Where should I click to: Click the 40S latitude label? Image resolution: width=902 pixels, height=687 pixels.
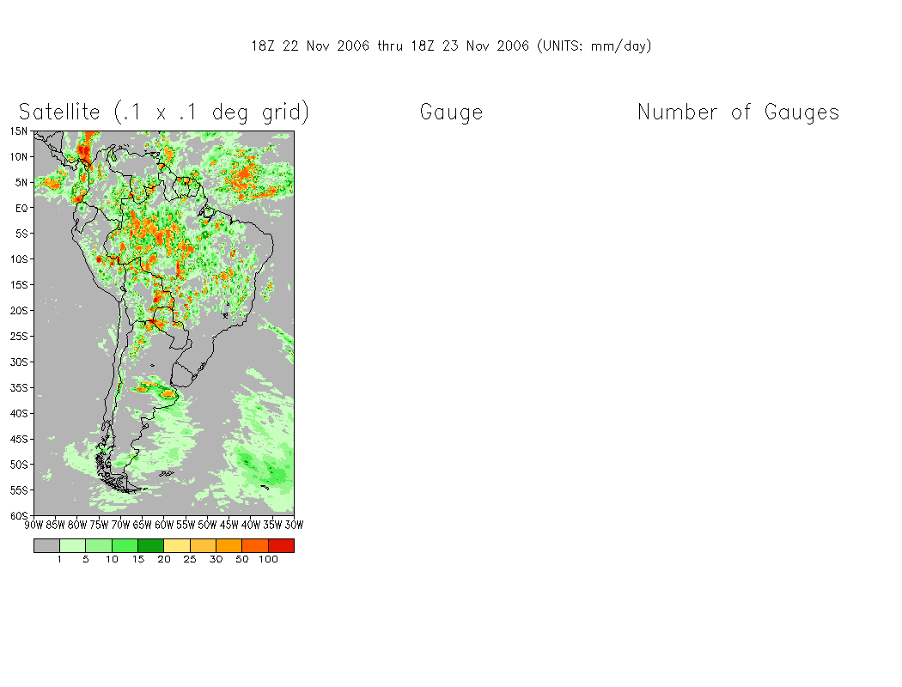[19, 413]
